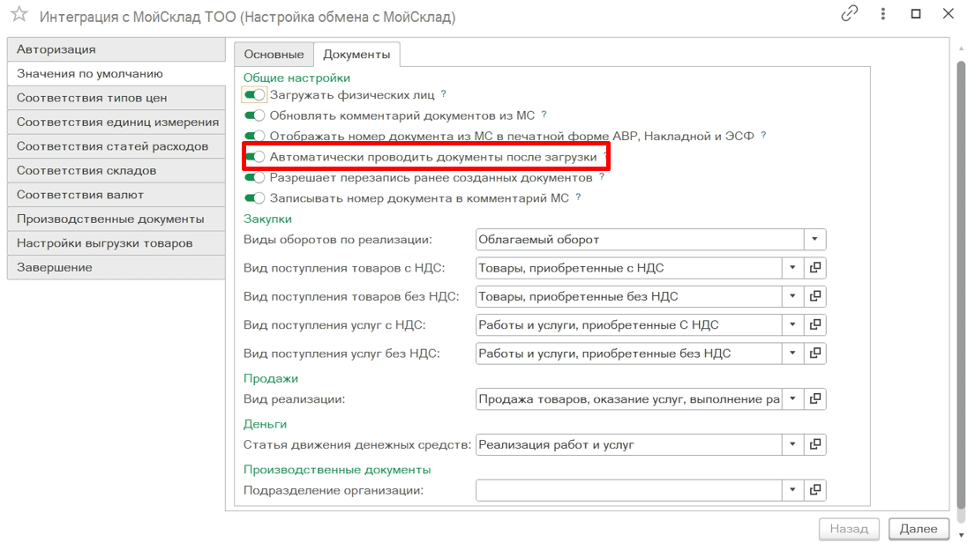
Task: Toggle Загружать физических лиц switch
Action: tap(254, 95)
